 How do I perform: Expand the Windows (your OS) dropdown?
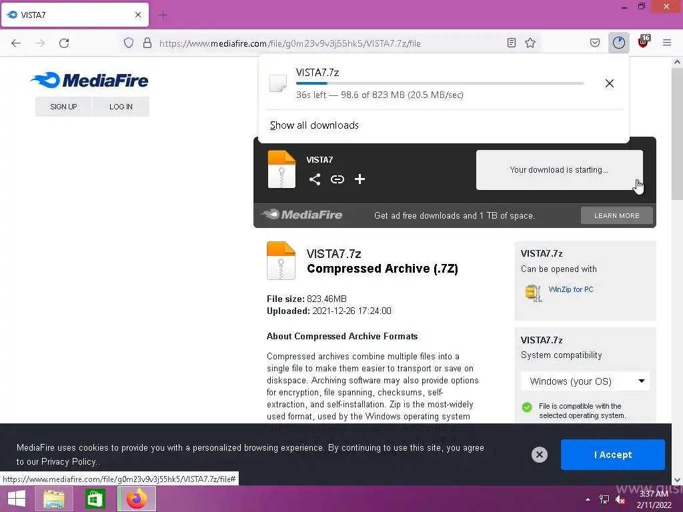pyautogui.click(x=585, y=381)
